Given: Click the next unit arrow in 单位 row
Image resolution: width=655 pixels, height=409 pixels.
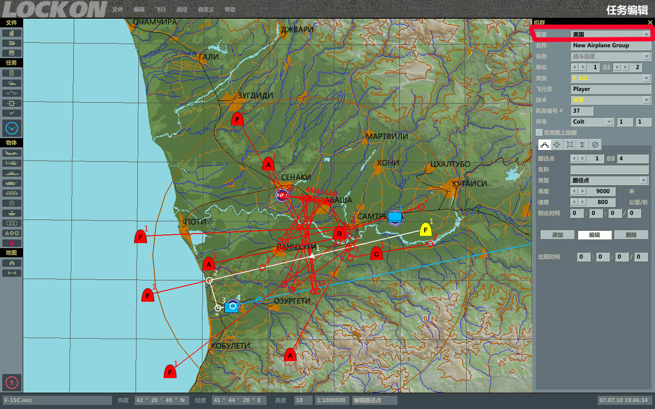Looking at the screenshot, I should [x=583, y=67].
